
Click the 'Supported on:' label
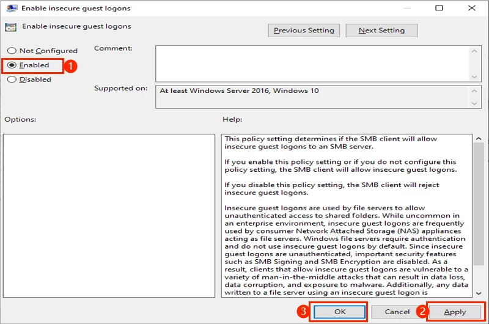click(x=120, y=88)
